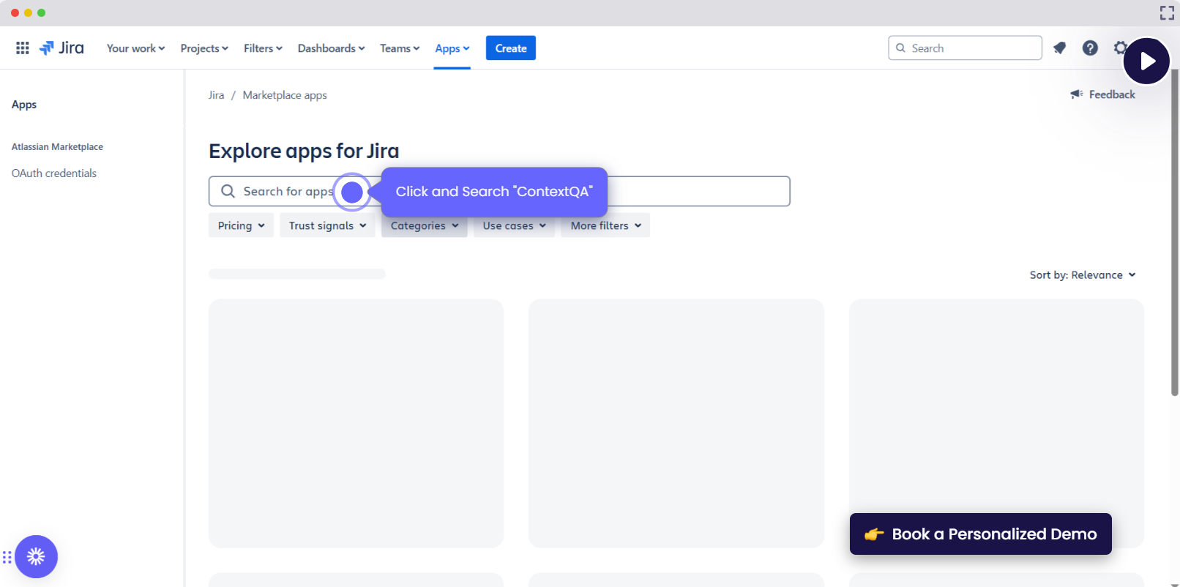The height and width of the screenshot is (587, 1180).
Task: Expand the Trust signals filter
Action: point(327,225)
